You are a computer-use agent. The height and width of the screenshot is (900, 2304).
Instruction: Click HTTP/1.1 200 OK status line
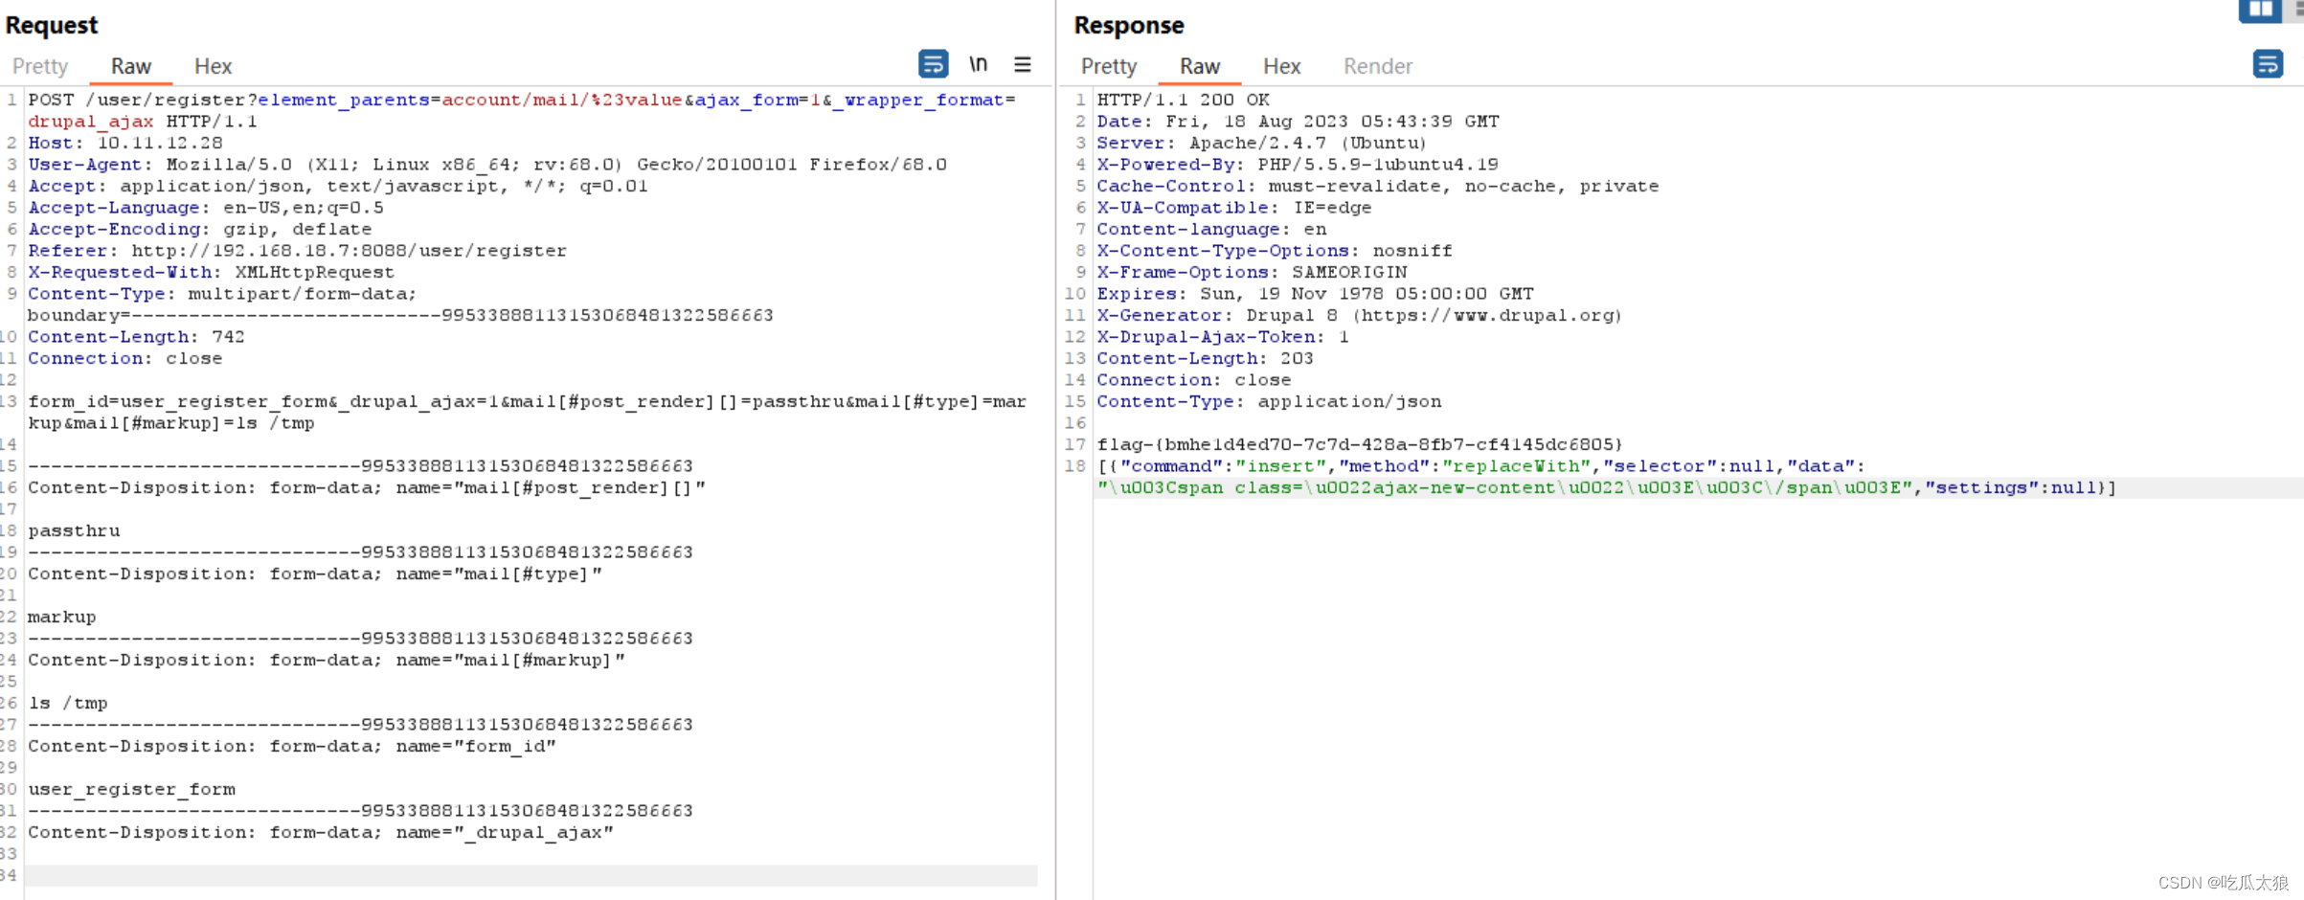coord(1183,100)
